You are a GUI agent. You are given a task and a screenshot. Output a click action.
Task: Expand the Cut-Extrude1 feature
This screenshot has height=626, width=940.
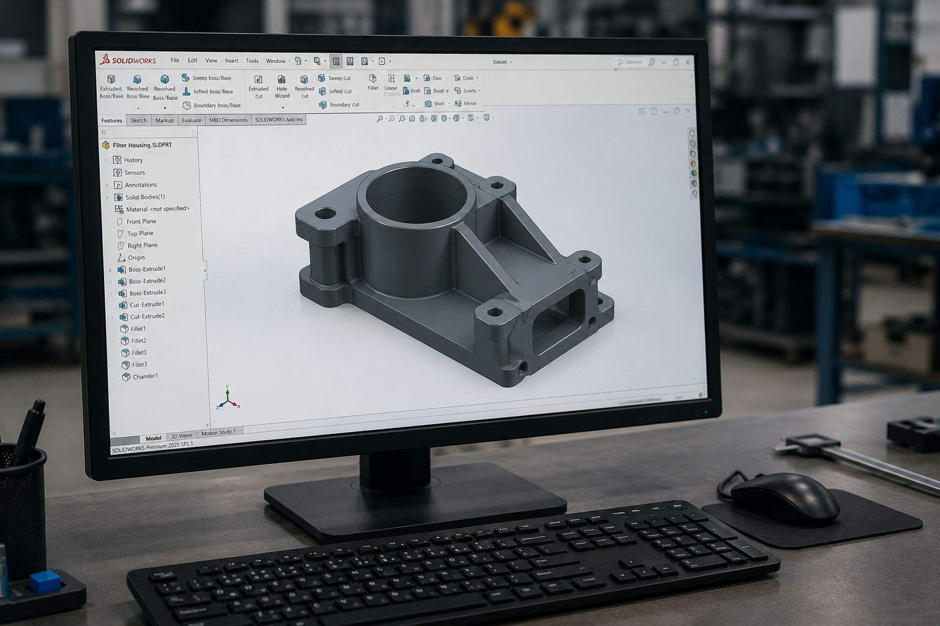(112, 305)
